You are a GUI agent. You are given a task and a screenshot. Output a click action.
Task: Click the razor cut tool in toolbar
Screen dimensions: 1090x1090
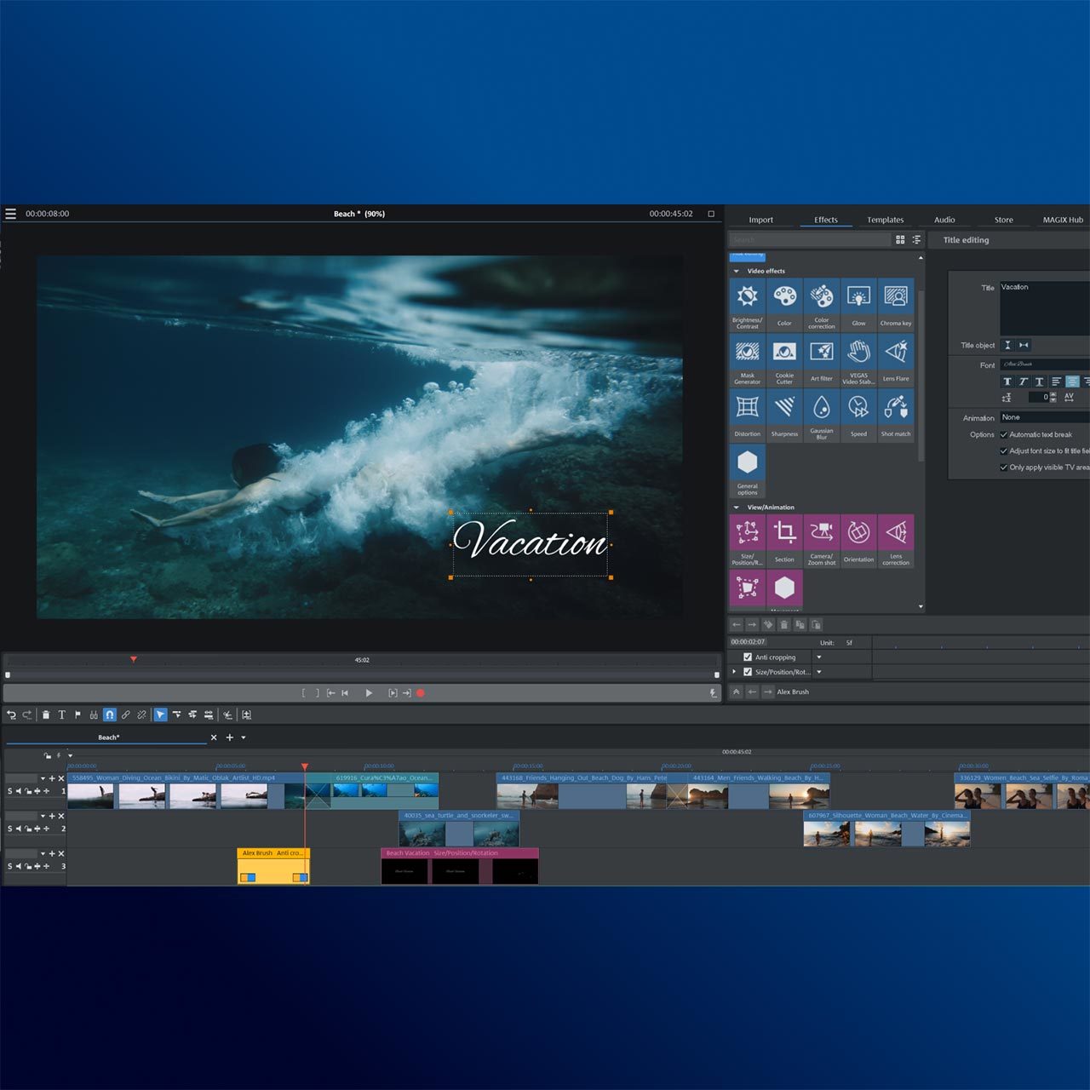click(227, 714)
